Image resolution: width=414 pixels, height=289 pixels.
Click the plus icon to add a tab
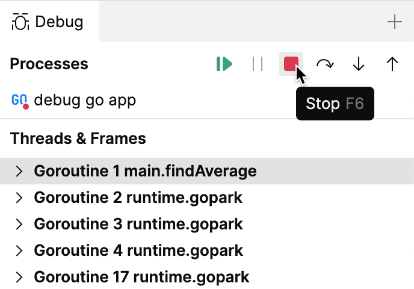coord(394,22)
